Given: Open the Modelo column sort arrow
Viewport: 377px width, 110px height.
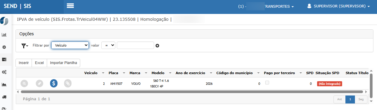Looking at the screenshot, I should click(170, 73).
